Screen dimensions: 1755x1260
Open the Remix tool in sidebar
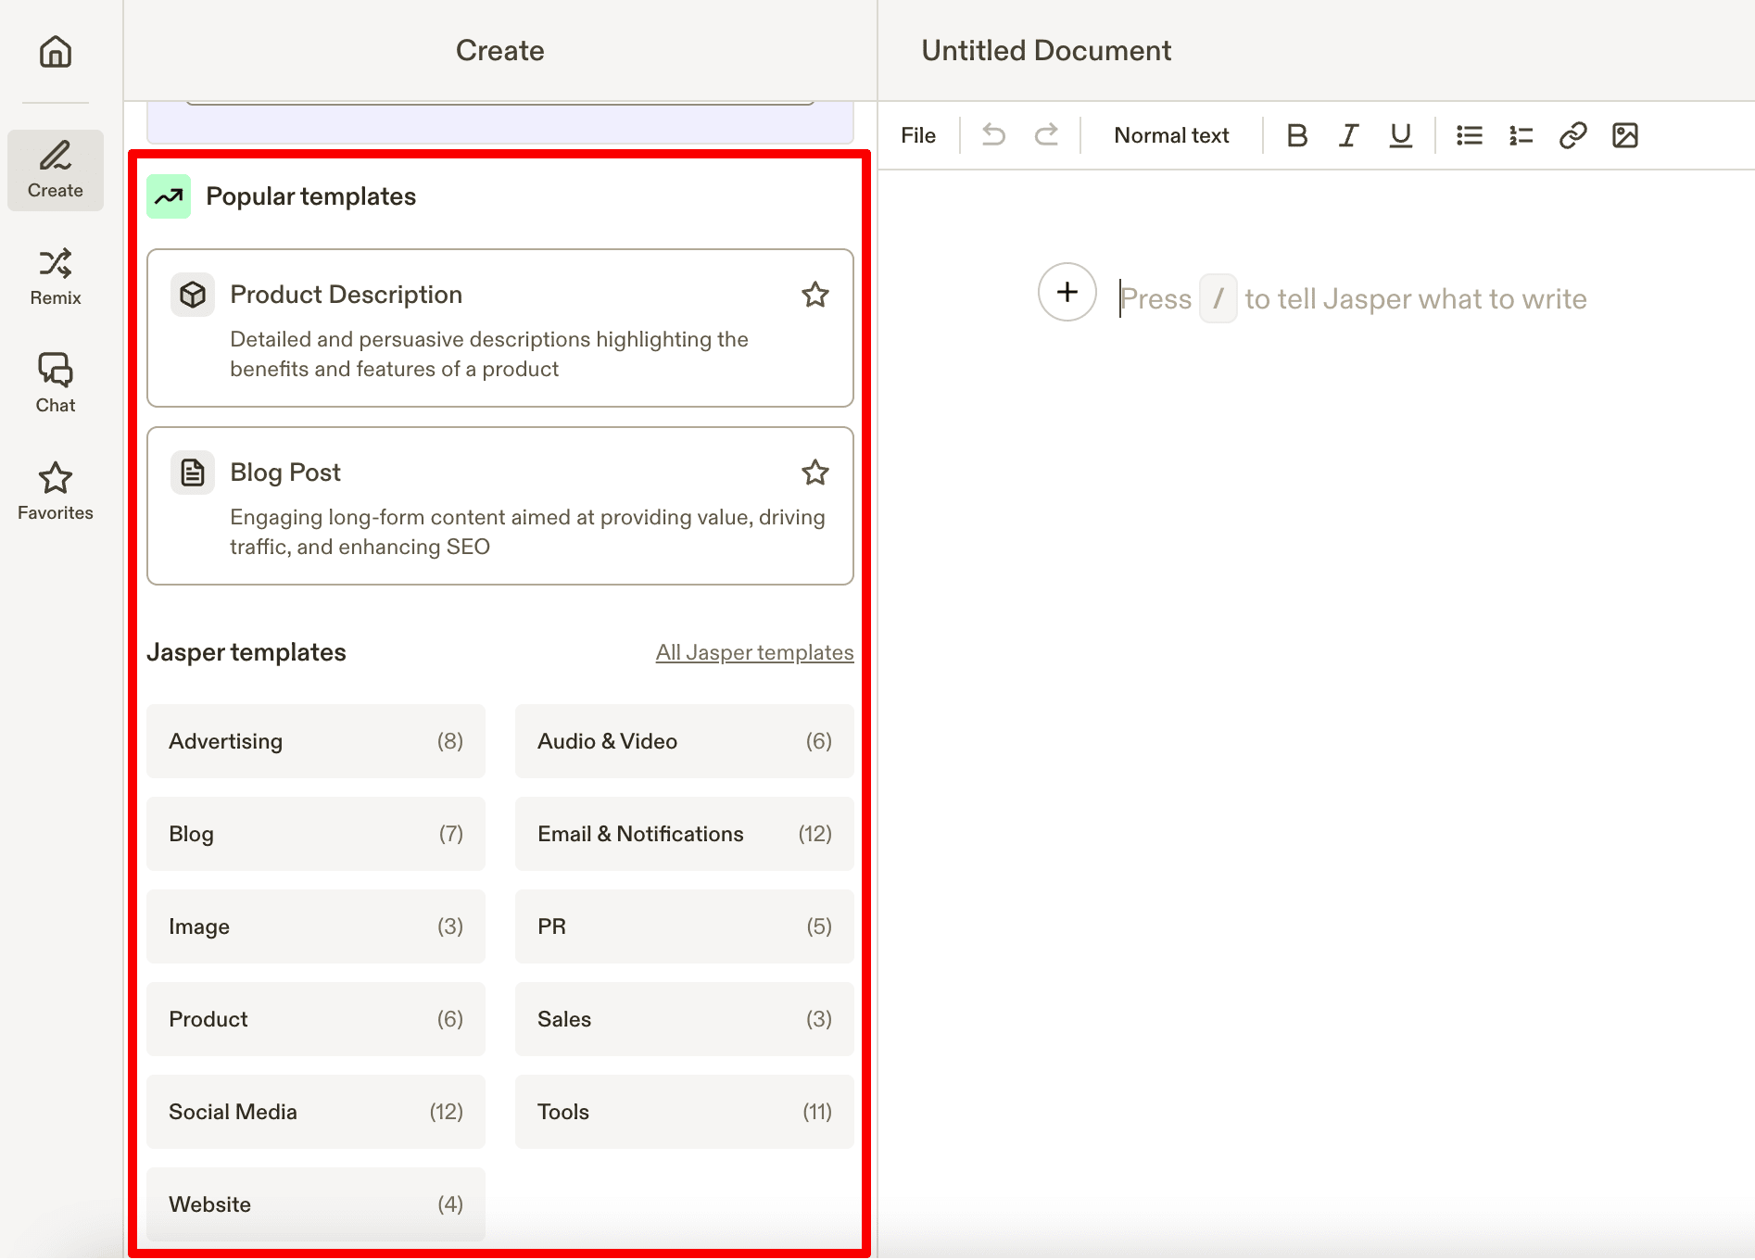[56, 277]
